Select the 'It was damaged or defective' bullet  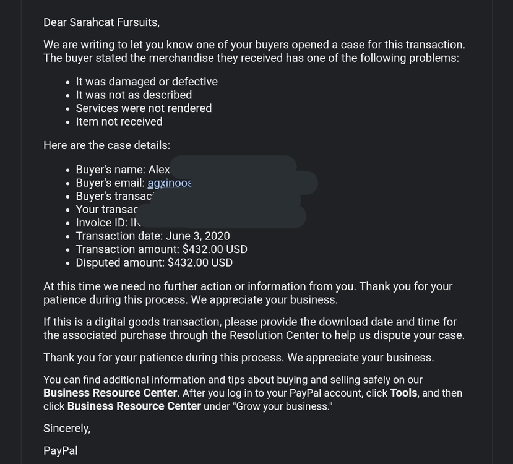pyautogui.click(x=147, y=82)
